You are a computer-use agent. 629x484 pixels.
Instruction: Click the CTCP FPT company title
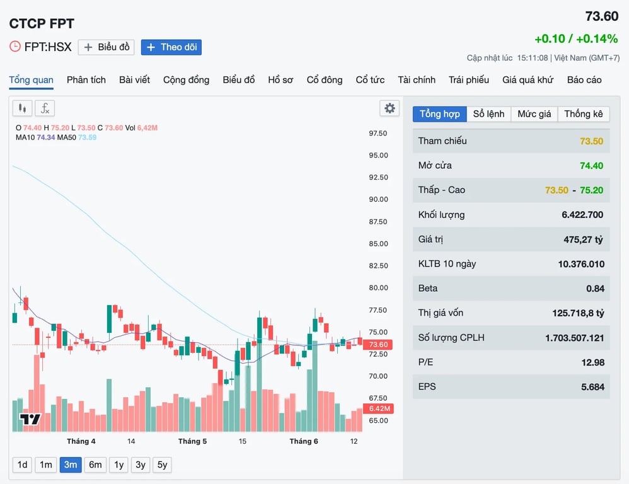(x=42, y=24)
